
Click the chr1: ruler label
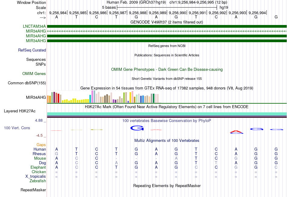click(41, 13)
